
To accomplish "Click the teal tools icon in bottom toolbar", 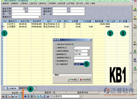I will (x=38, y=96).
